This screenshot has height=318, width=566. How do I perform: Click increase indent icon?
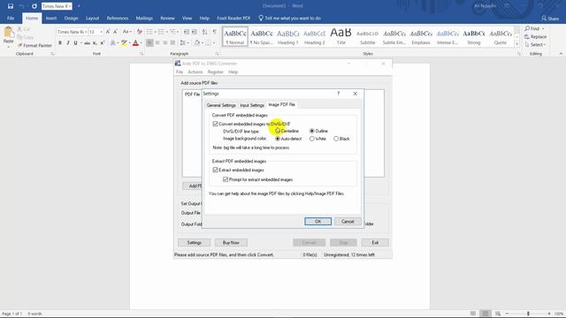(195, 32)
